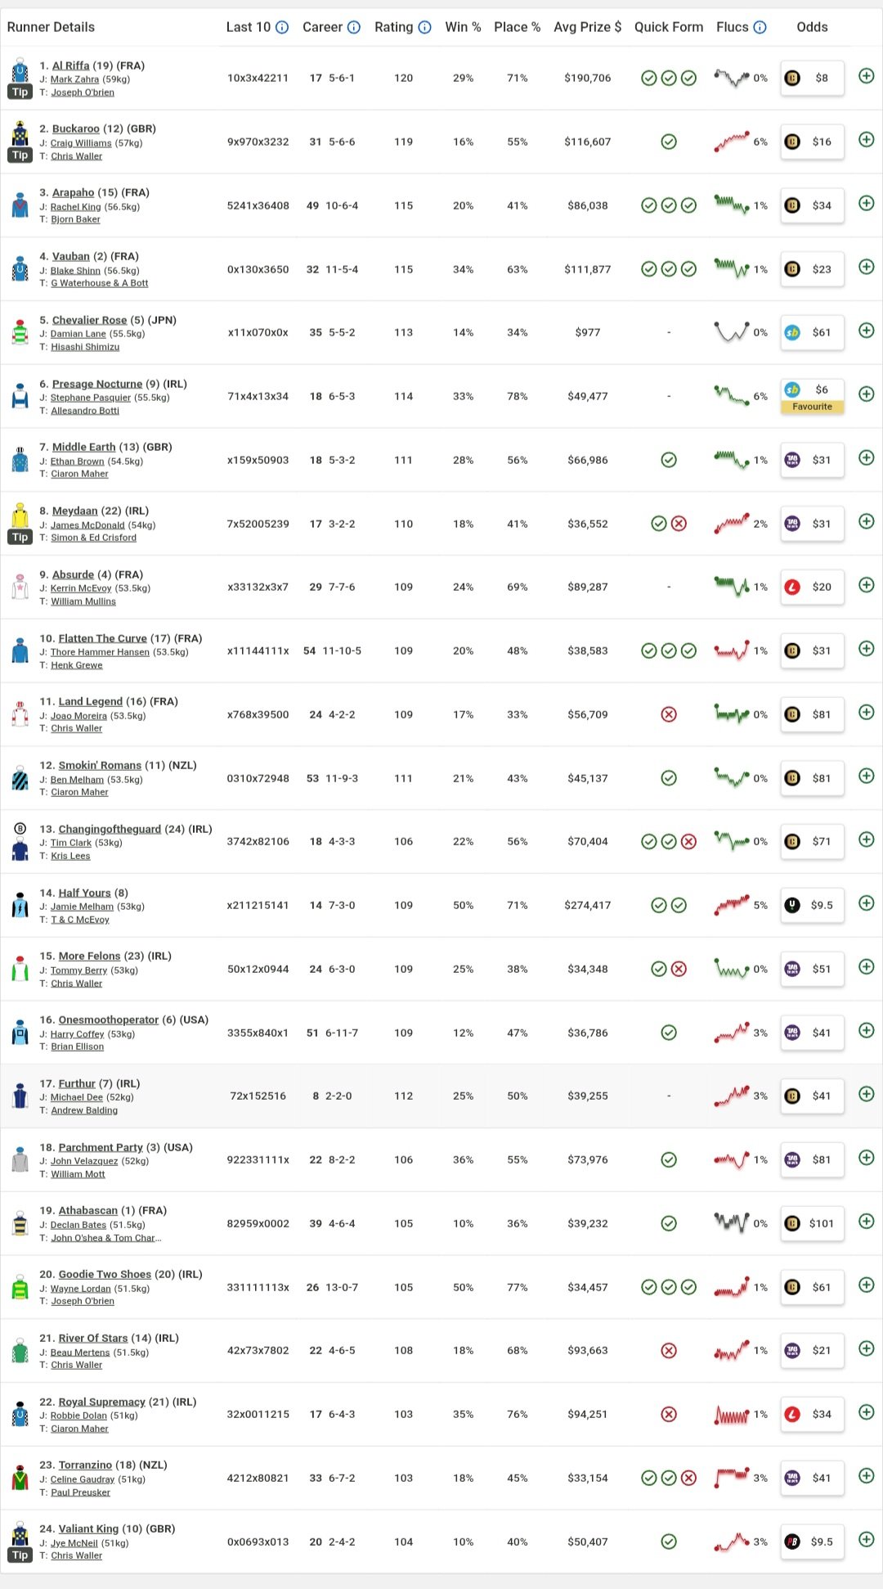The image size is (883, 1589).
Task: Open trainer Joseph O'Brien link under Al Riffa
Action: click(83, 92)
